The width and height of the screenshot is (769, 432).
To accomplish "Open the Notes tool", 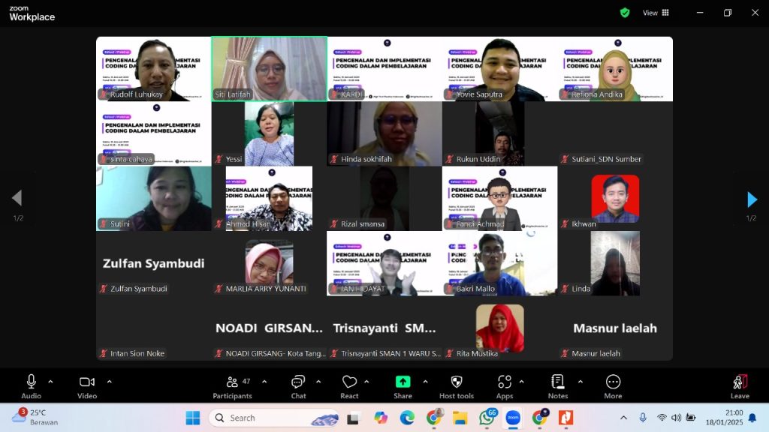I will pos(558,386).
